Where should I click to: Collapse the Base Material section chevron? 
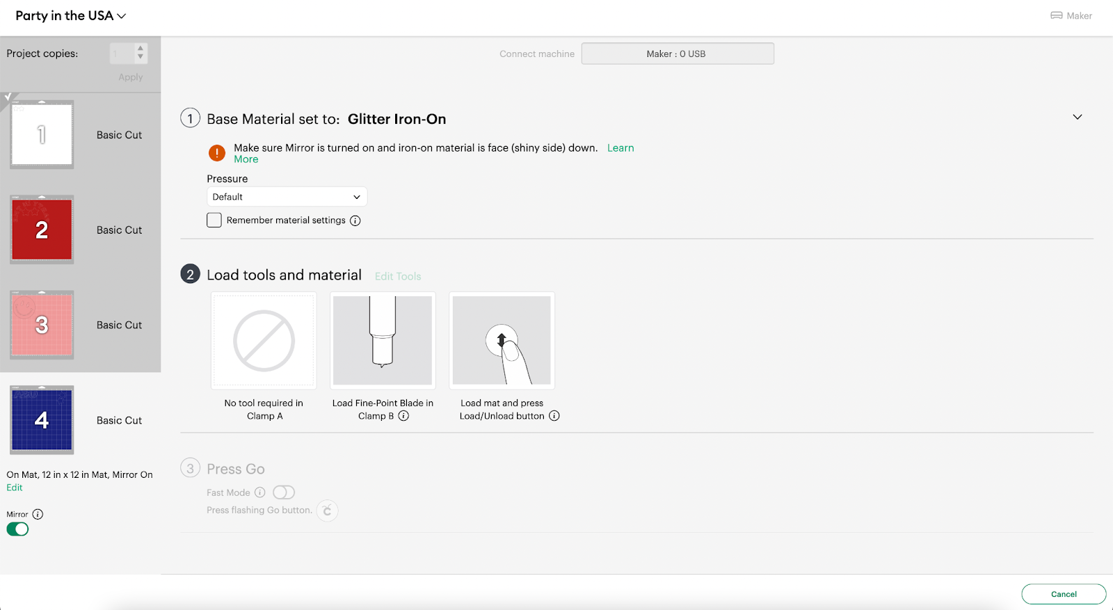click(x=1078, y=117)
